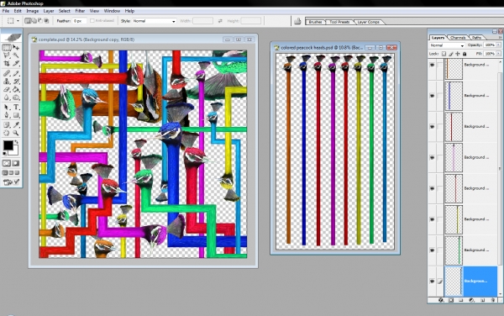Viewport: 504px width, 316px height.
Task: Activate the Zoom magnifier tool
Action: pyautogui.click(x=16, y=133)
